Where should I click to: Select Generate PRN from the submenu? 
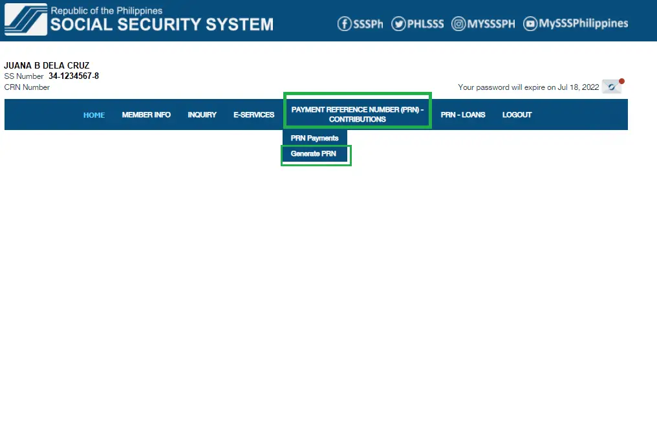click(x=314, y=155)
